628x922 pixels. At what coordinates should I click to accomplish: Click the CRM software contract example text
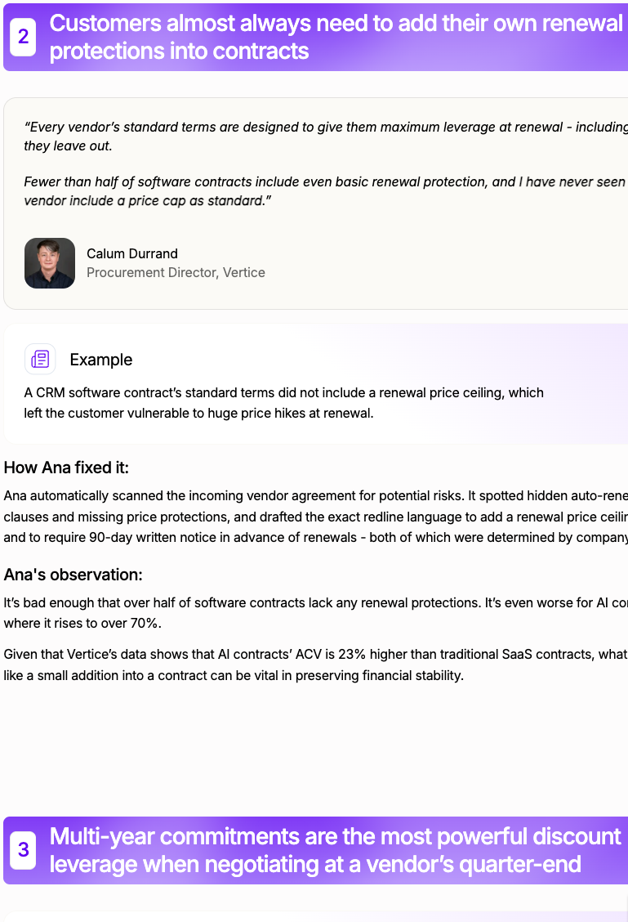pyautogui.click(x=283, y=403)
